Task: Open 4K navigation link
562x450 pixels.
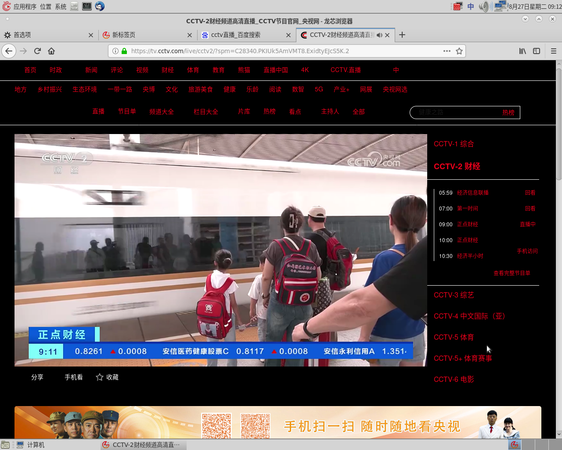Action: click(305, 70)
